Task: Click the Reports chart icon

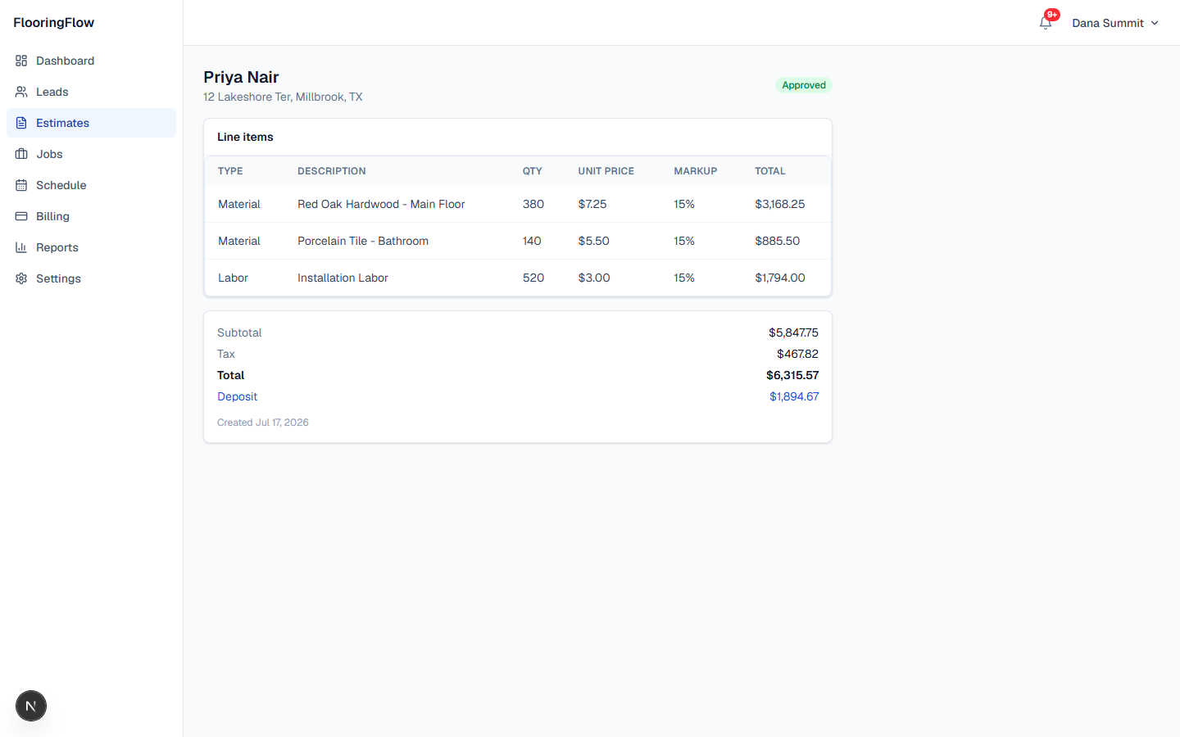Action: coord(21,247)
